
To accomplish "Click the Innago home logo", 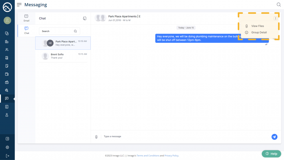I will (7, 7).
